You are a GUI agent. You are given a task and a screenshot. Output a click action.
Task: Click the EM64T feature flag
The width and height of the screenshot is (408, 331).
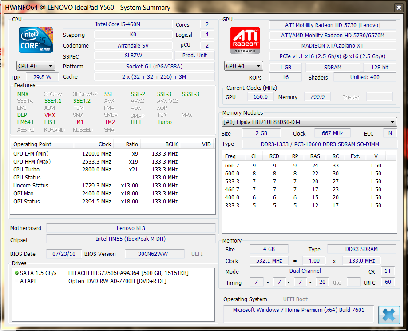coord(25,122)
